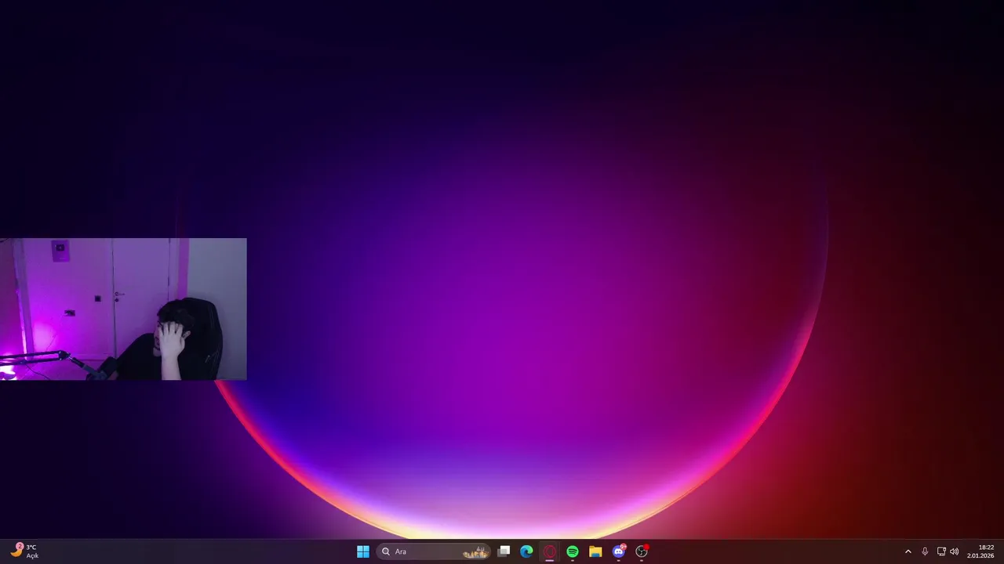Launch Microsoft Edge from taskbar
Image resolution: width=1004 pixels, height=564 pixels.
click(x=526, y=551)
